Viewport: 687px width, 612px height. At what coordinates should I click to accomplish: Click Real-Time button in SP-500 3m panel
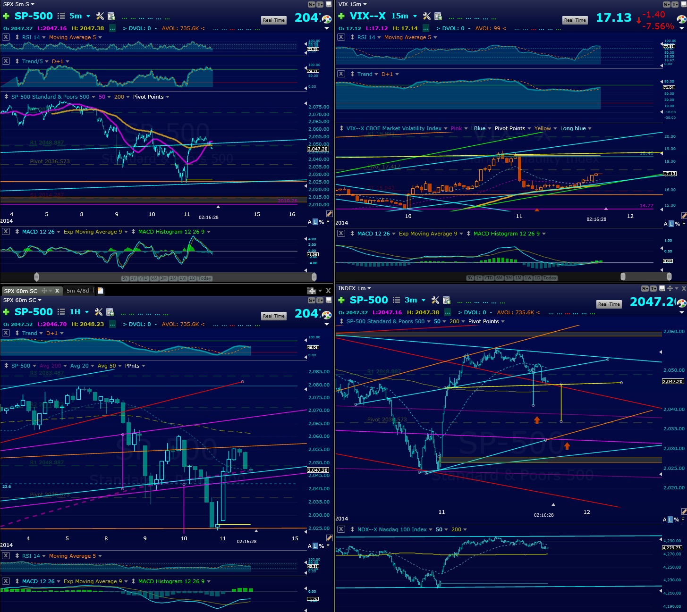609,304
